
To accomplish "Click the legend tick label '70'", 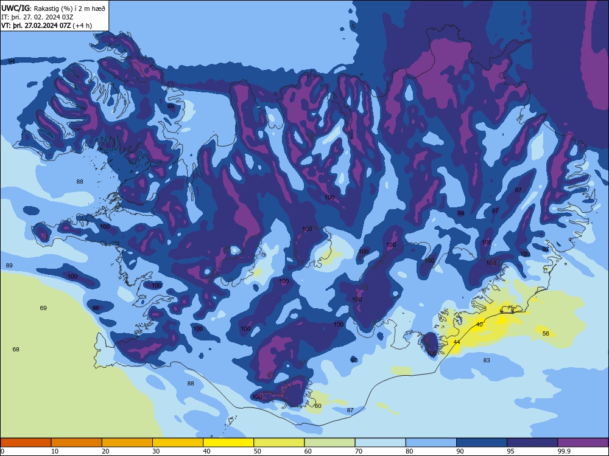I will 359,451.
